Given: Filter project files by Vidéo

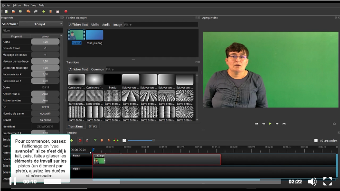Looking at the screenshot, I should pyautogui.click(x=95, y=25).
